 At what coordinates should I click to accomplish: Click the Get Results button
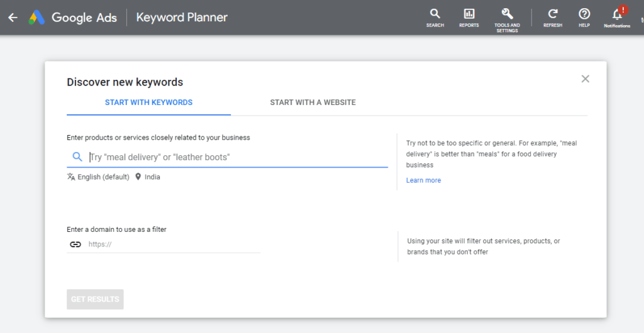[95, 299]
